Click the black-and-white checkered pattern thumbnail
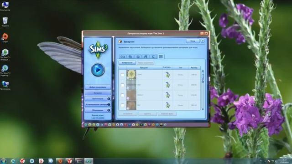 pos(131,85)
